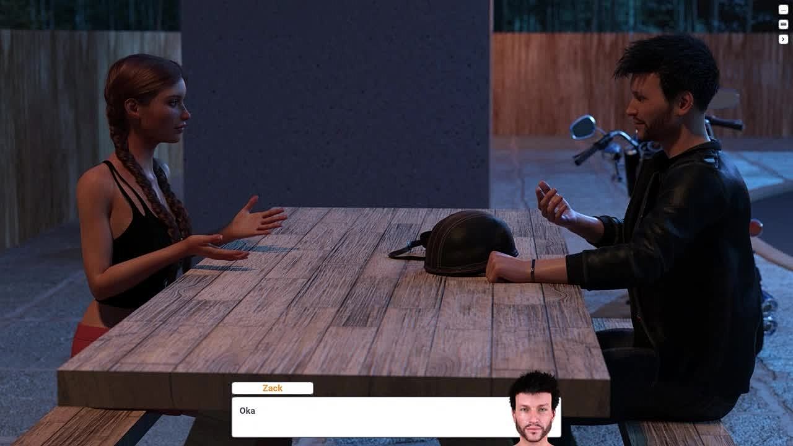Click the wooden bench on the left
Viewport: 793px width, 446px height.
(x=81, y=426)
